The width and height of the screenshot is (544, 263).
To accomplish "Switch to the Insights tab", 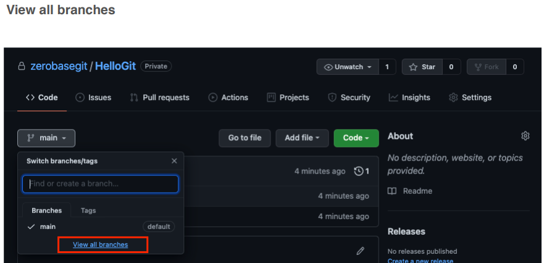I will point(409,98).
